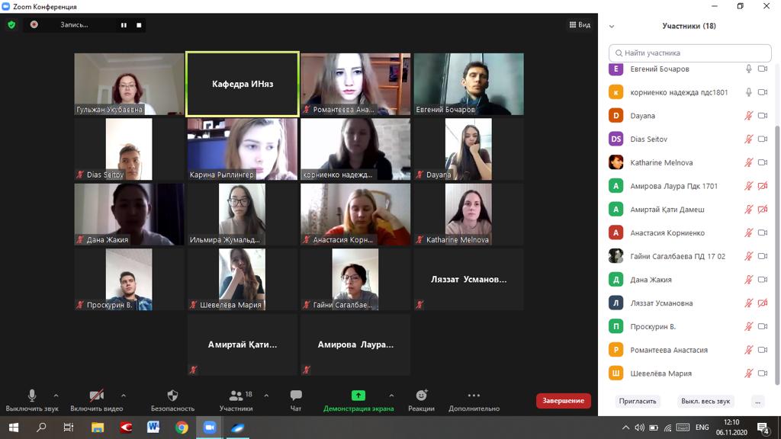Pause the meeting recording
Viewport: 781px width, 439px height.
click(124, 25)
